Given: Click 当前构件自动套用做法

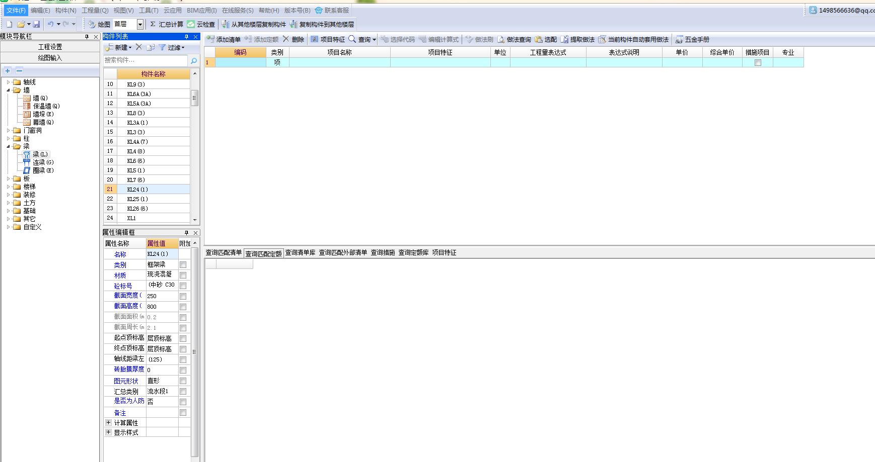Looking at the screenshot, I should pyautogui.click(x=633, y=39).
